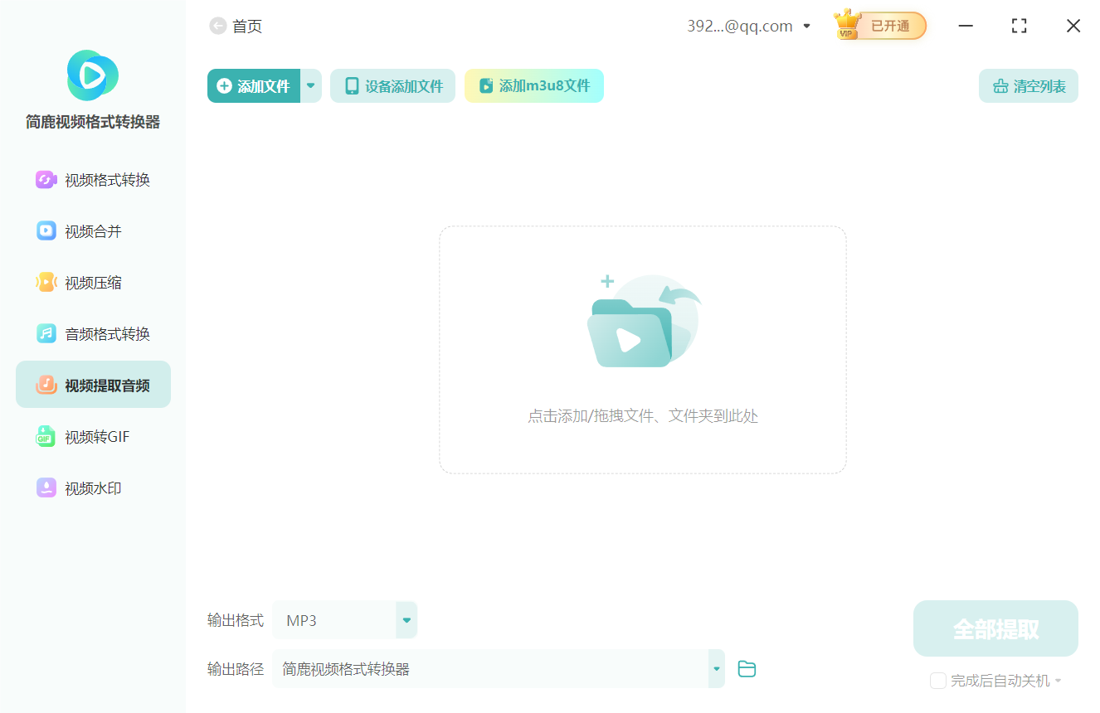This screenshot has height=713, width=1100.
Task: Click the VIP 已开通 crown badge
Action: [x=879, y=26]
